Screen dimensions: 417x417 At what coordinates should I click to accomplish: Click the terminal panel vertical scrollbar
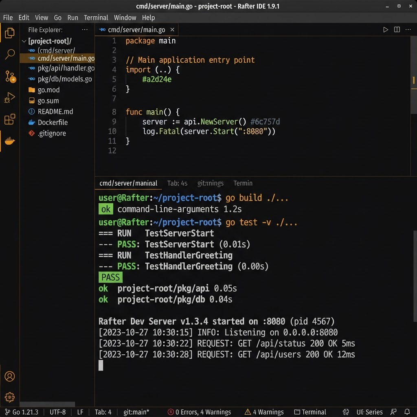click(415, 276)
